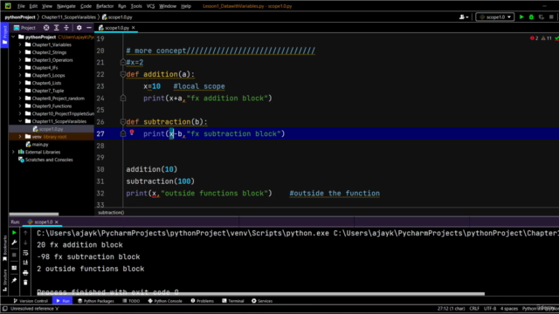The image size is (559, 314).
Task: Click the UTF-8 encoding status entry
Action: coord(490,309)
